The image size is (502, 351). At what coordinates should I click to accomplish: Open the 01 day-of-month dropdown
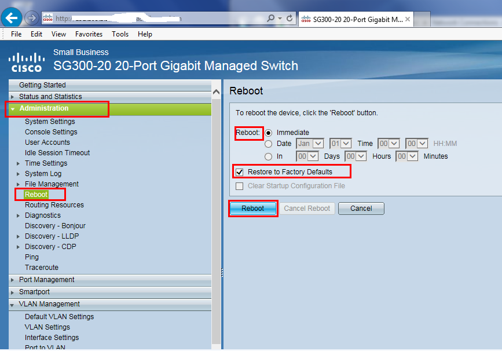pos(340,144)
